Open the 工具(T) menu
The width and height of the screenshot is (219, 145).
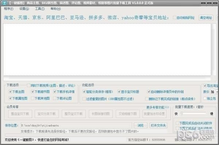point(40,9)
